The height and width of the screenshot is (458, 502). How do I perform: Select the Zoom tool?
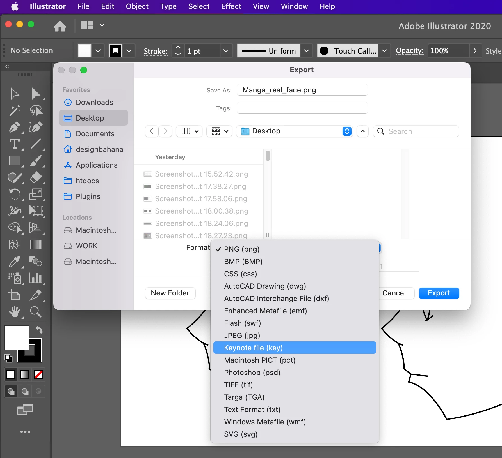point(36,312)
